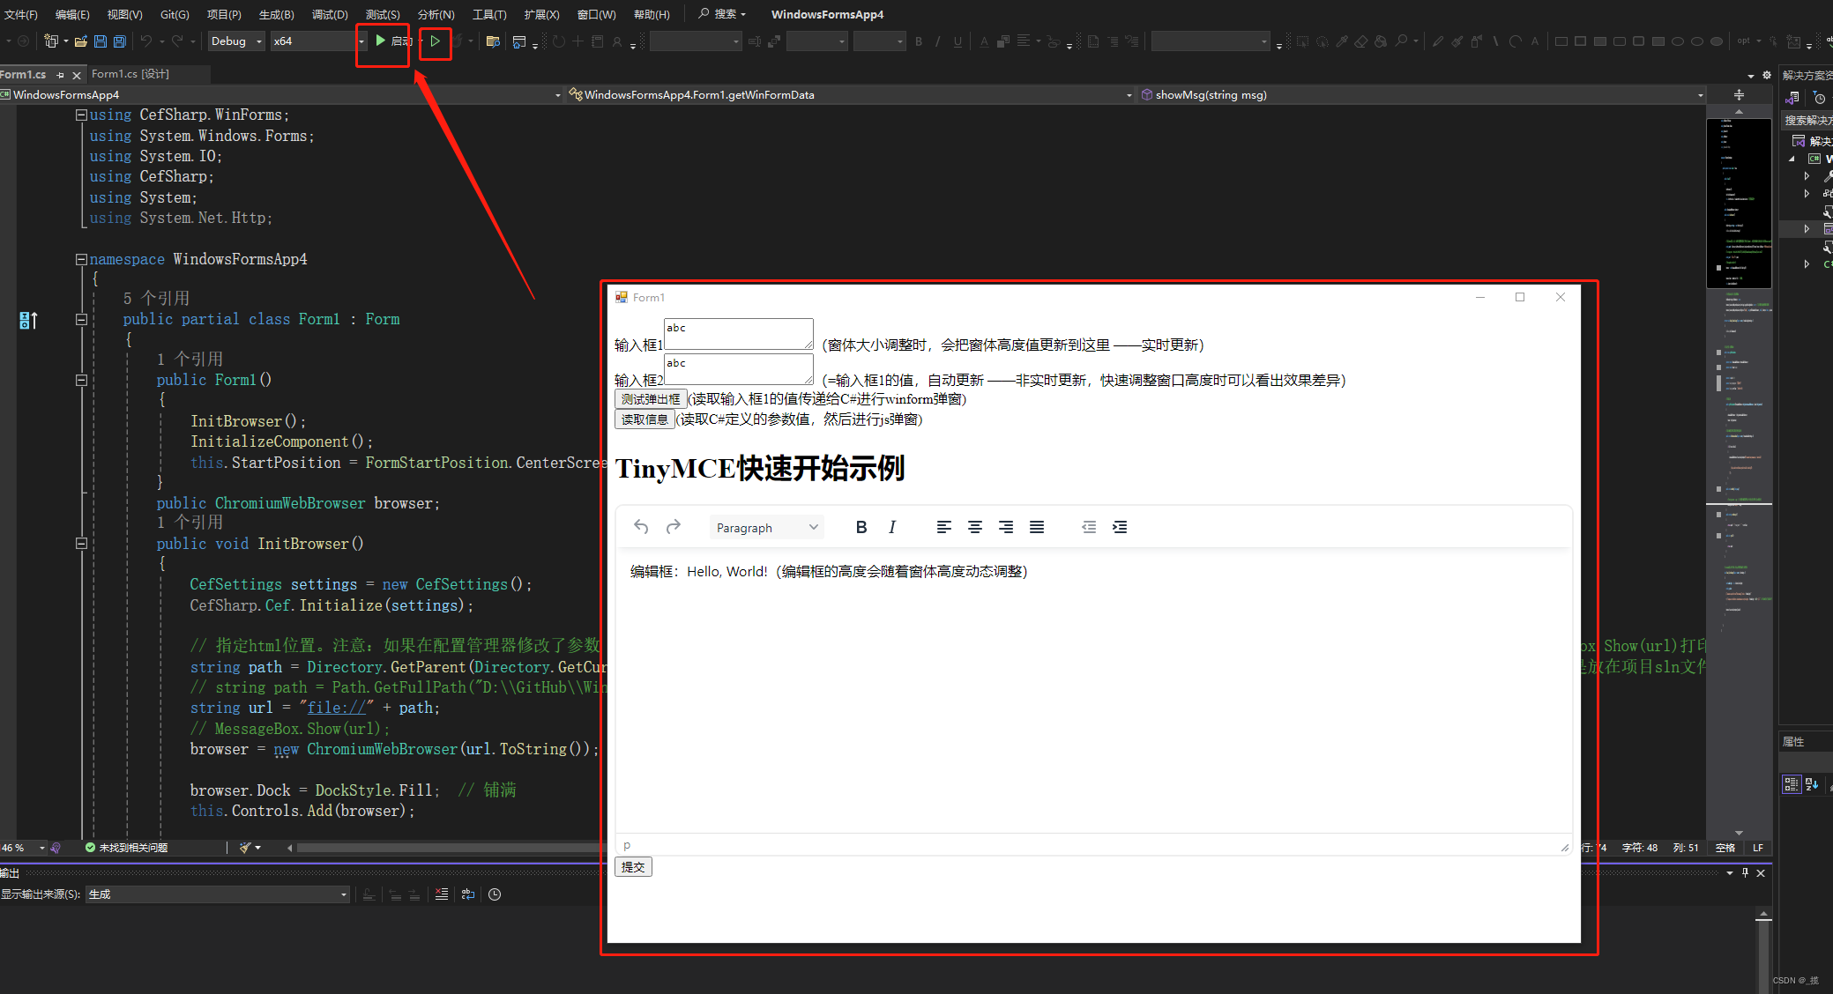Run without debugging using the hollow green play icon
Screen dimensions: 1833x994
(435, 41)
